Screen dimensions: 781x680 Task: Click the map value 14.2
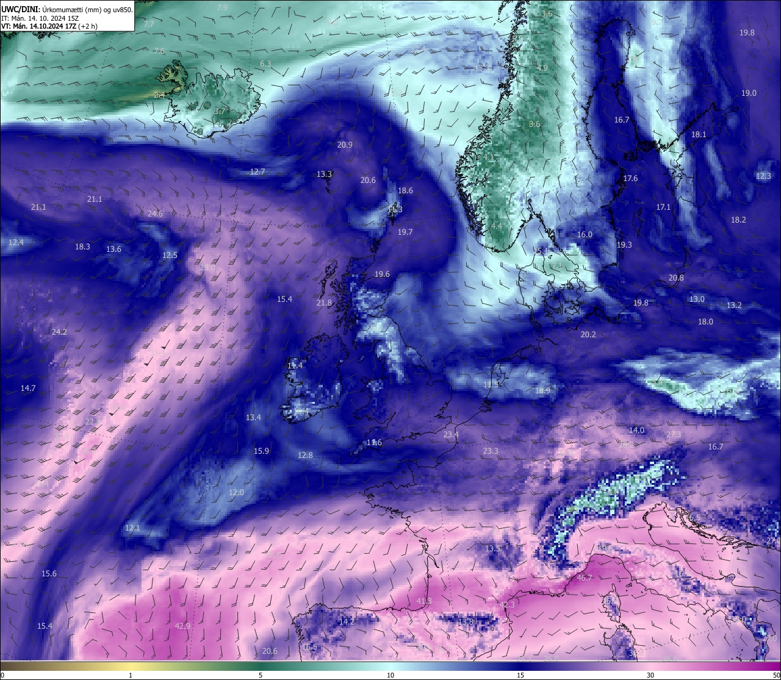pyautogui.click(x=347, y=621)
